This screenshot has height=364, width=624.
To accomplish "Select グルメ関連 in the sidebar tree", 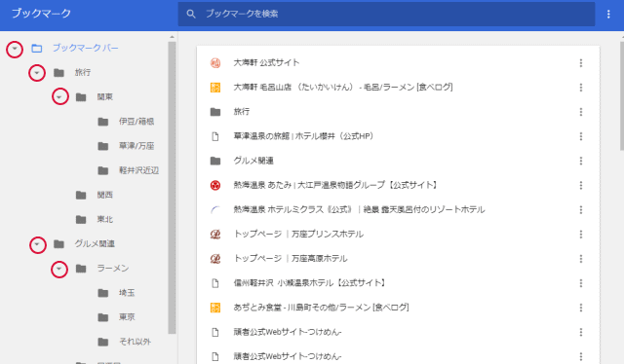I will 95,243.
